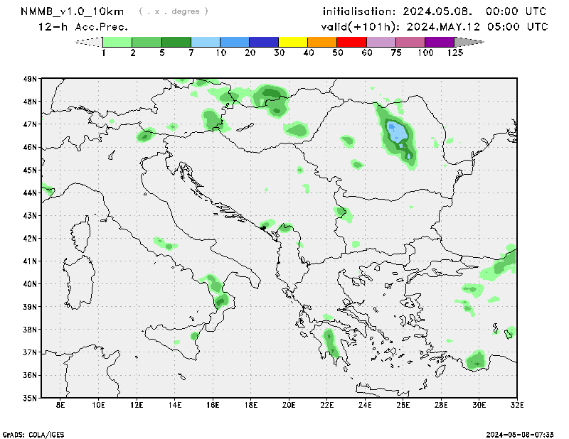This screenshot has width=569, height=439.
Task: Click the blue heavy precipitation core over Romania
Action: tap(398, 132)
